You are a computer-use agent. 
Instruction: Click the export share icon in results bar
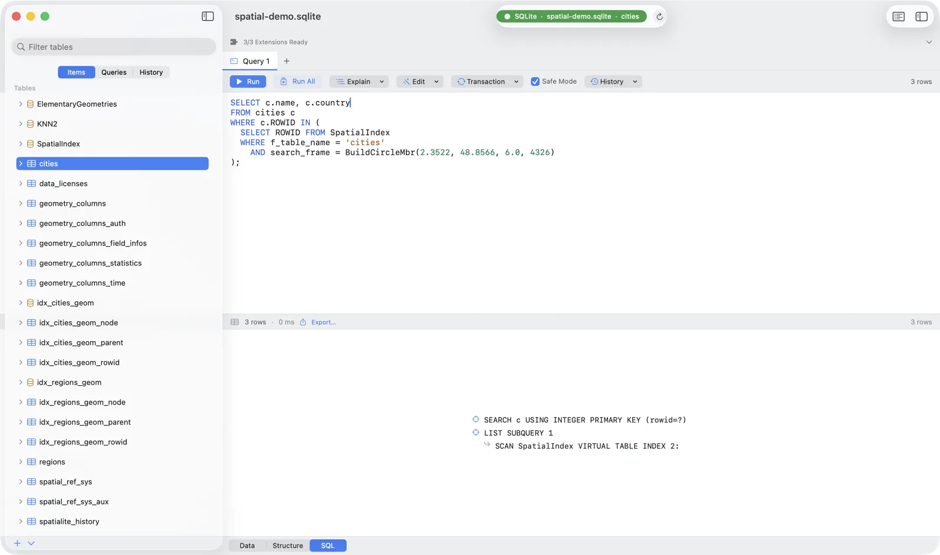point(303,322)
